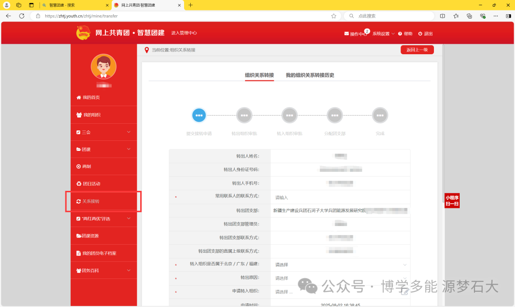Click the 帮助 help icon
Image resolution: width=515 pixels, height=307 pixels.
400,34
